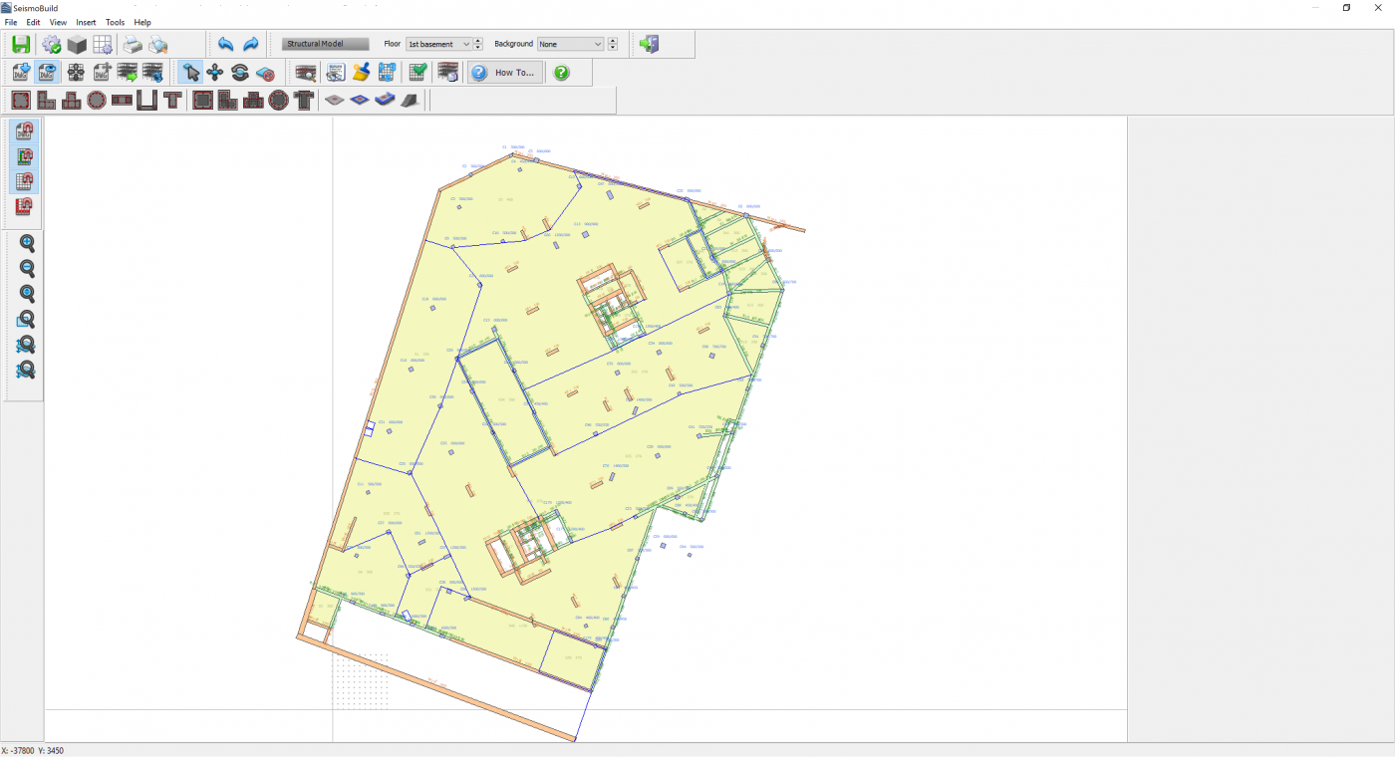
Task: Click the Zoom In magnifier
Action: pyautogui.click(x=27, y=243)
